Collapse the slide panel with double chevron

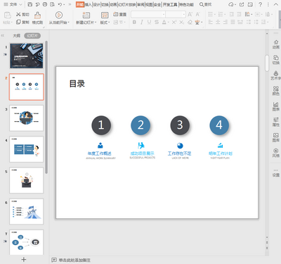3,36
